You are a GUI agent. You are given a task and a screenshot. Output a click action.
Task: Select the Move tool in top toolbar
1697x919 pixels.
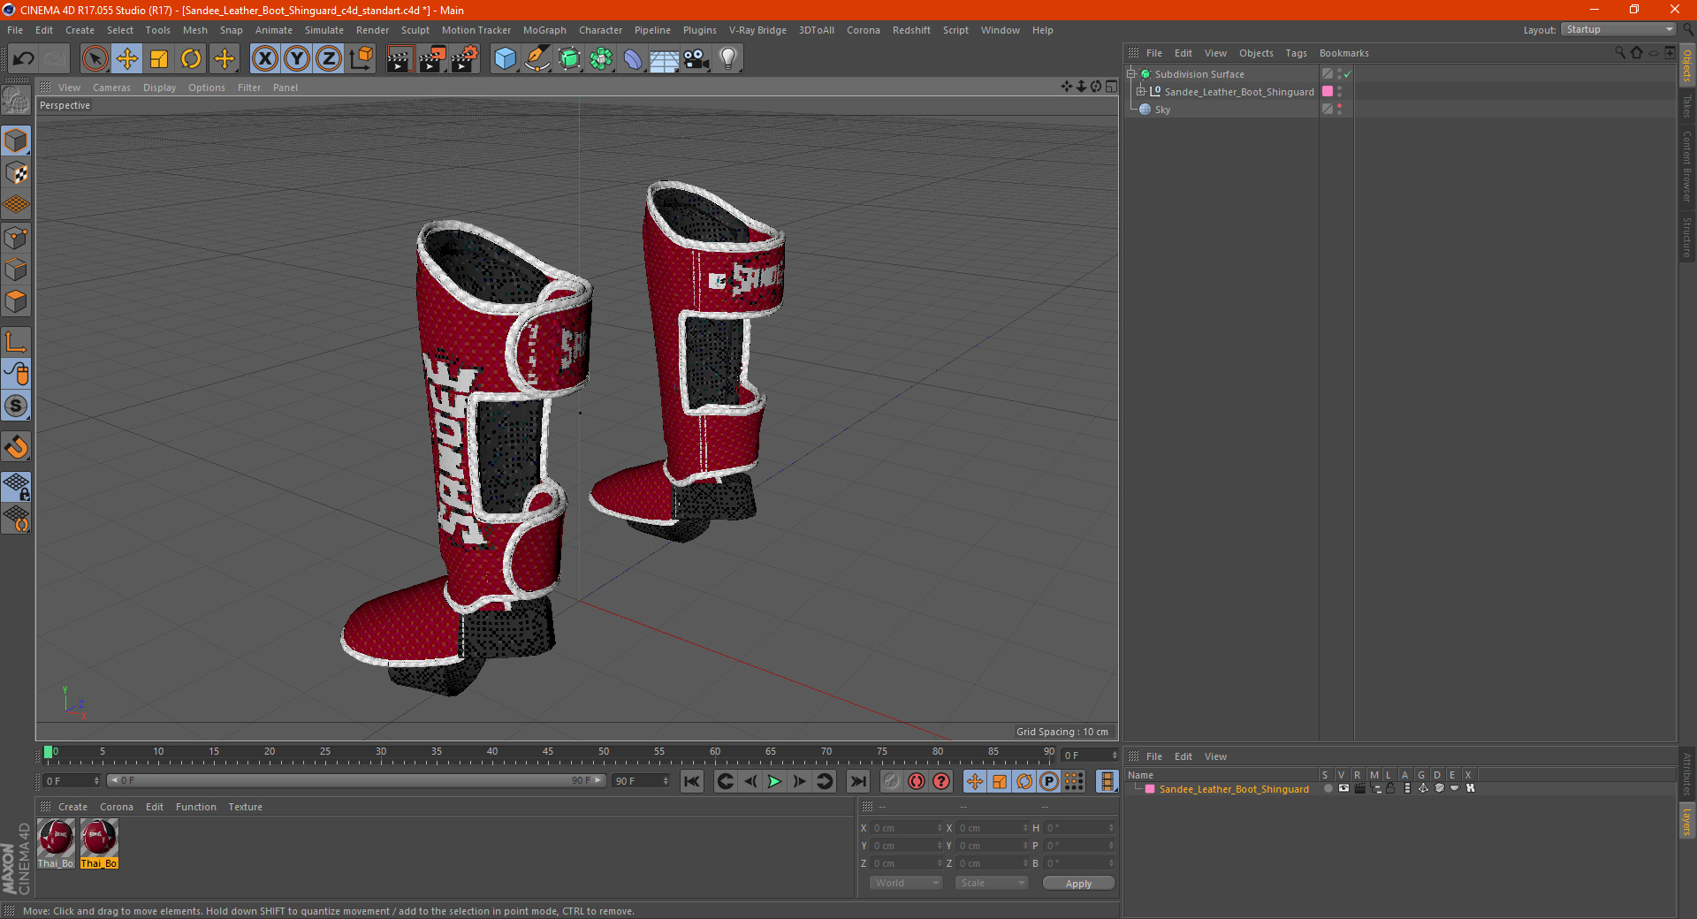click(x=127, y=58)
